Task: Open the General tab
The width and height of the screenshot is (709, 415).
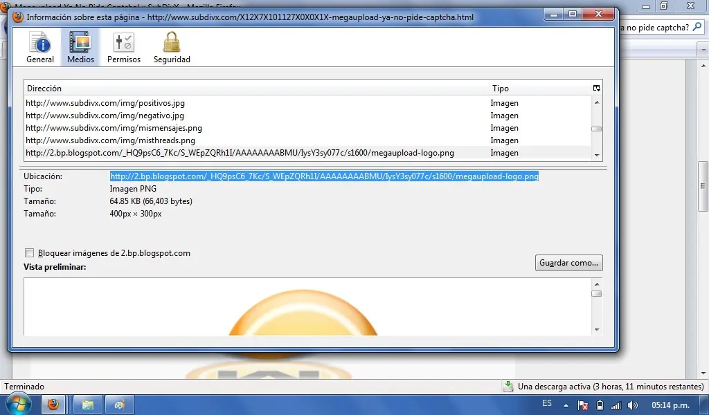Action: click(39, 48)
